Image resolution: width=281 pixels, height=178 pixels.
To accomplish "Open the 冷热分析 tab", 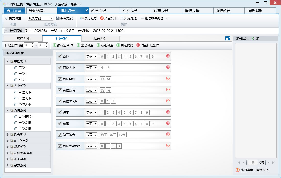I will 135,11.
